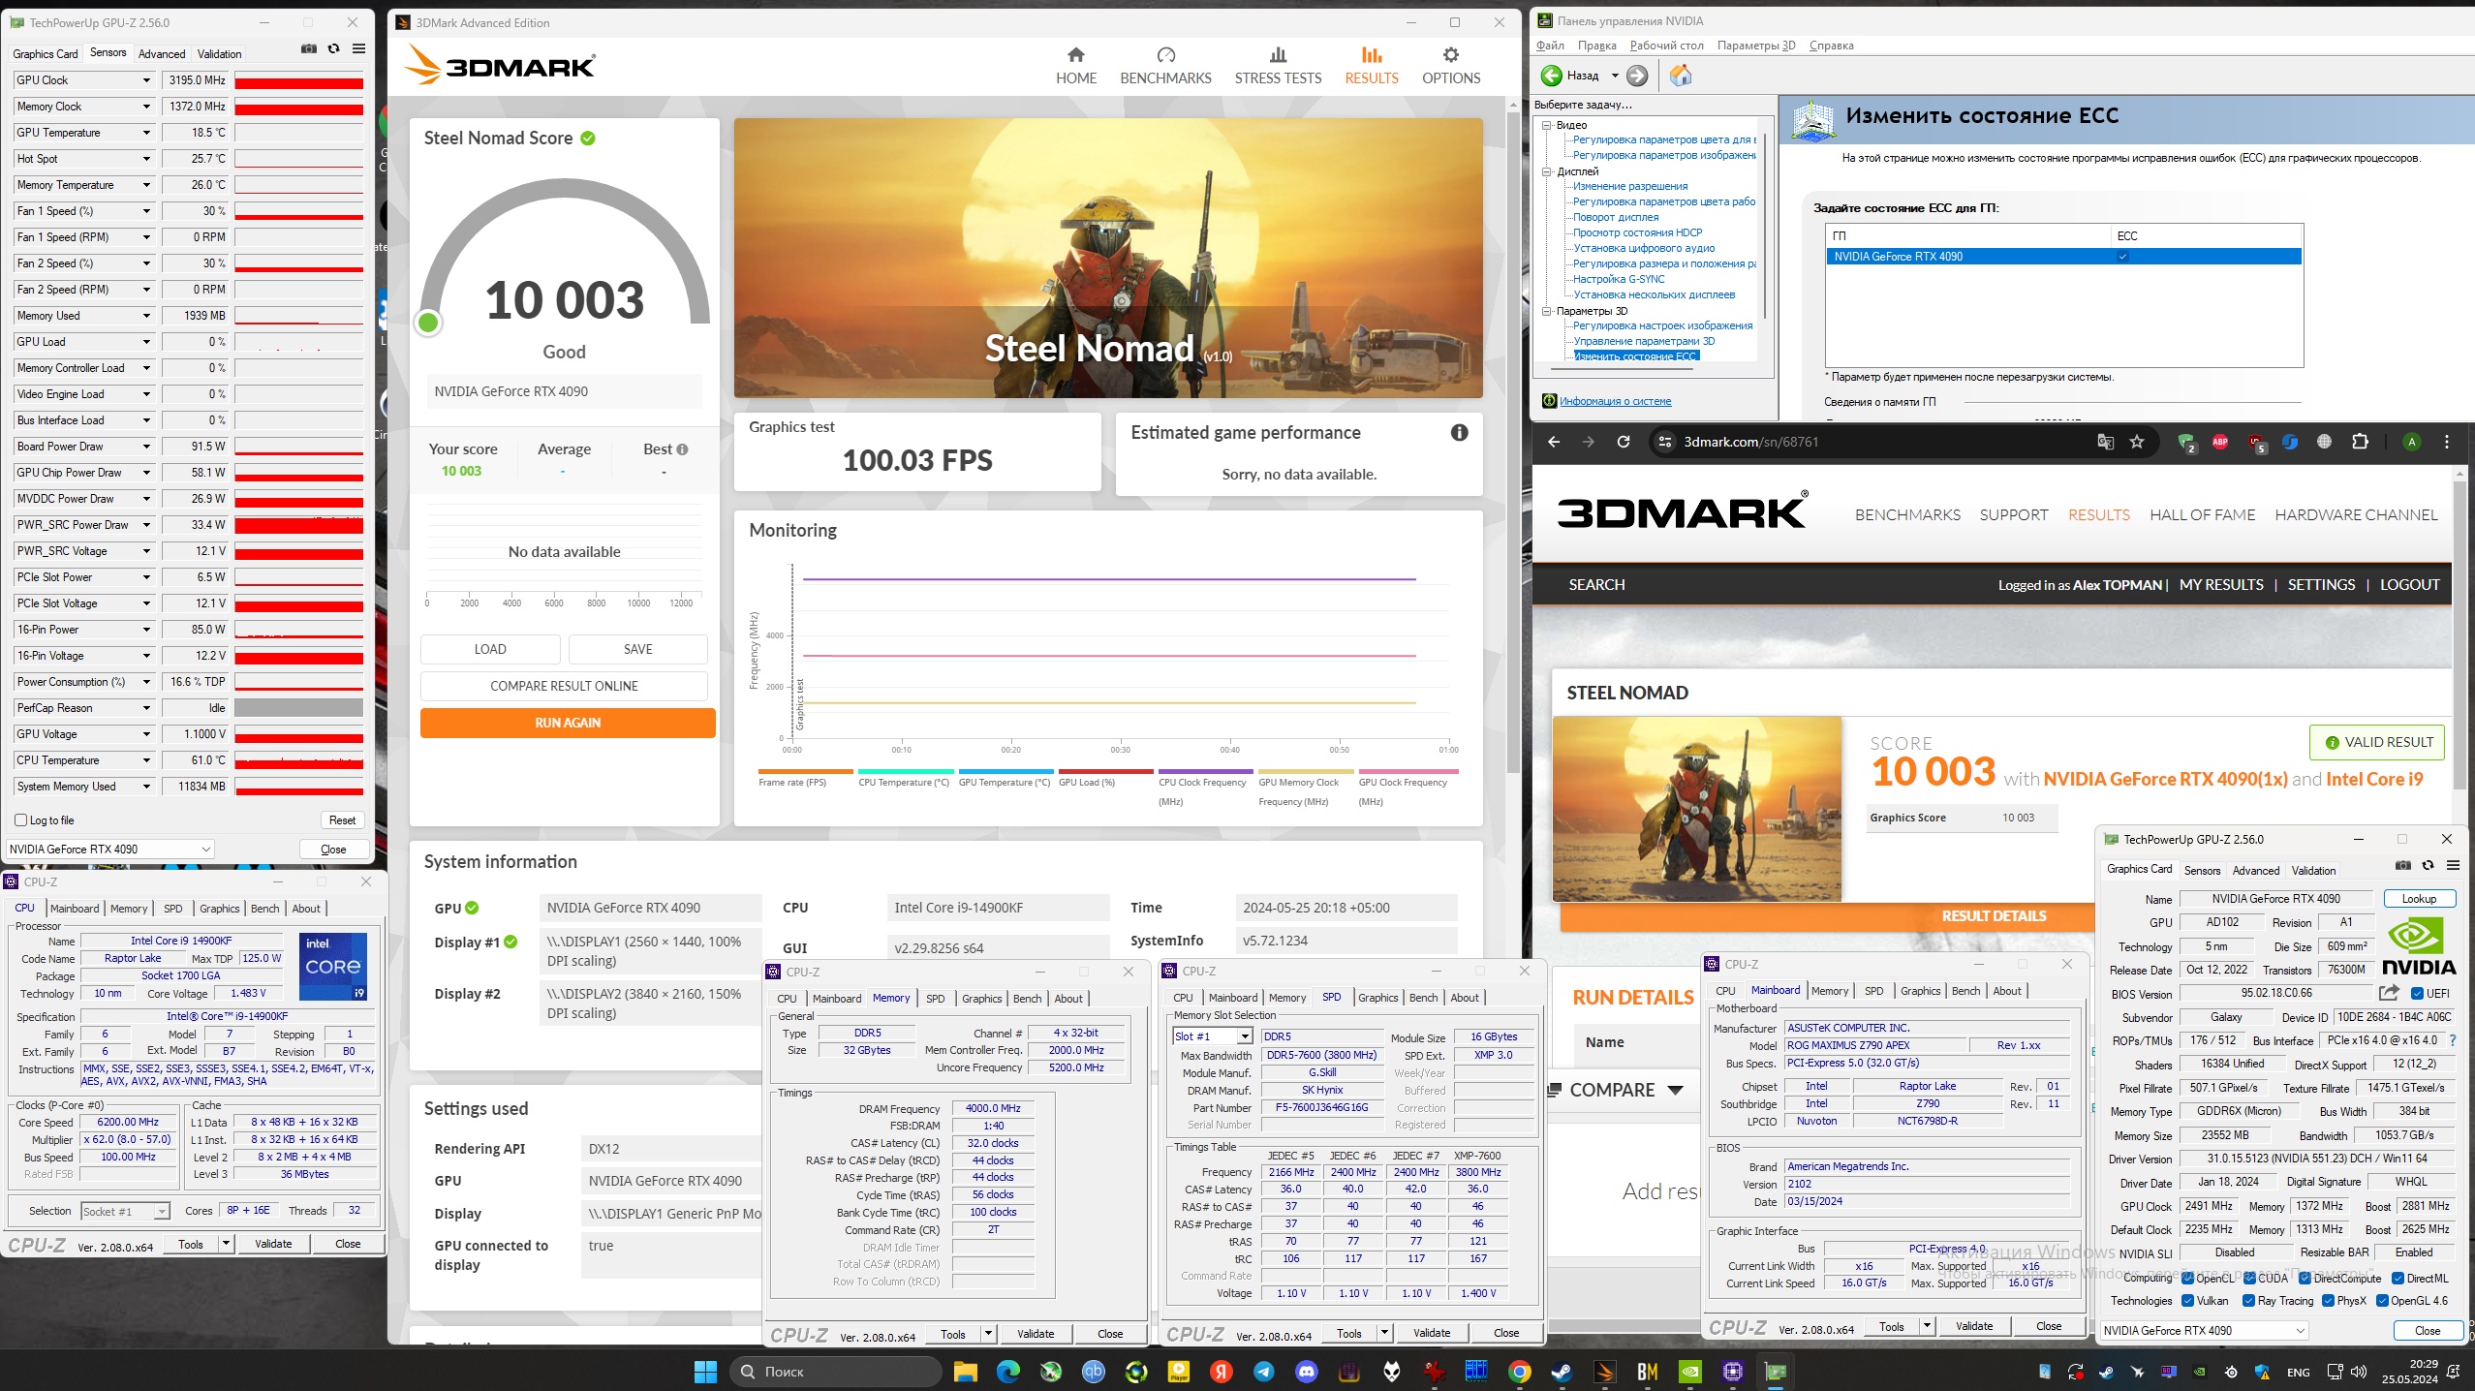Bookmark the 3dmark.com page with star
Viewport: 2475px width, 1391px height.
pyautogui.click(x=2137, y=442)
